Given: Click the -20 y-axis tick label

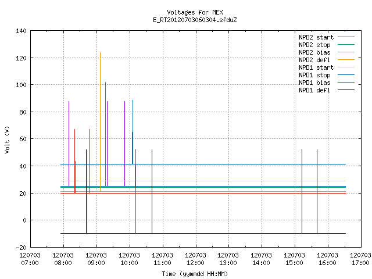Looking at the screenshot, I should 21,248.
